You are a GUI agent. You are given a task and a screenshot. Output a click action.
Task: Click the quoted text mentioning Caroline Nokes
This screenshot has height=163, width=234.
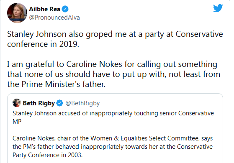coord(113,147)
